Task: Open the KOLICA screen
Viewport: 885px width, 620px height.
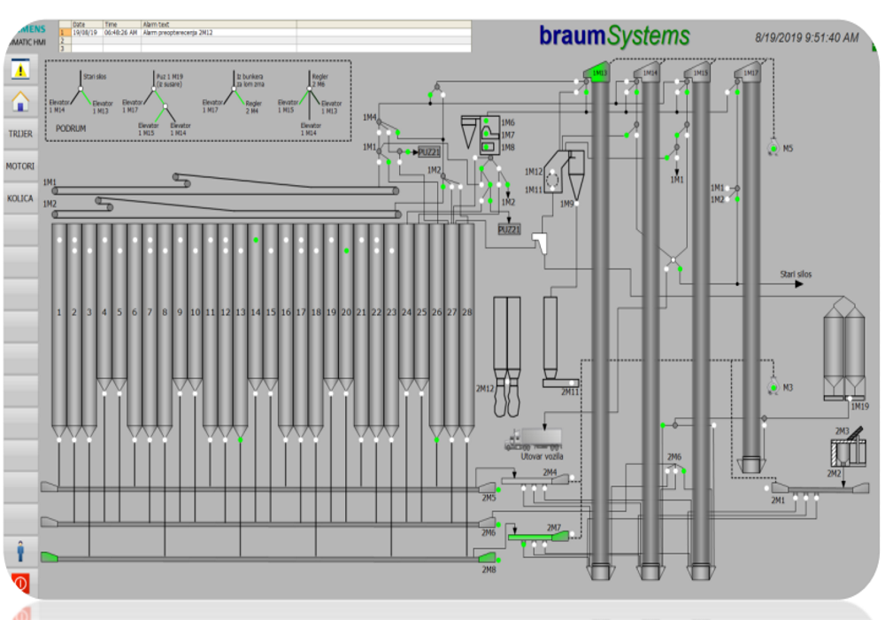Action: point(20,198)
